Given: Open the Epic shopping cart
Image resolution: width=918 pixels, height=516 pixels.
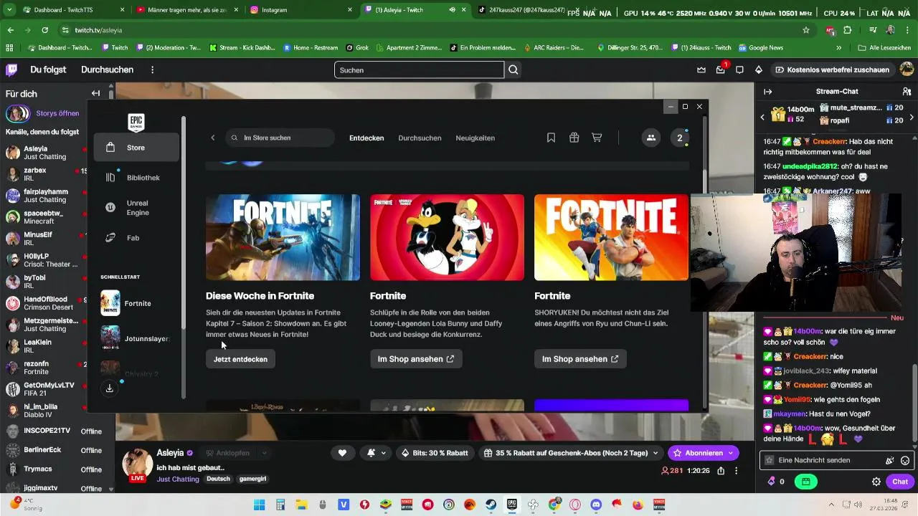Looking at the screenshot, I should tap(597, 138).
